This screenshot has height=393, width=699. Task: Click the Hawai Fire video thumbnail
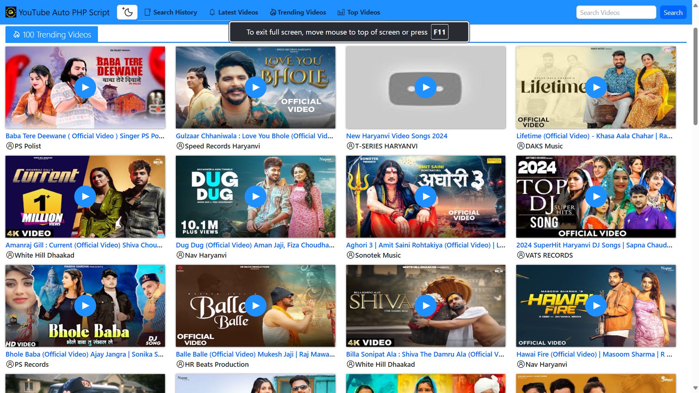(x=596, y=306)
